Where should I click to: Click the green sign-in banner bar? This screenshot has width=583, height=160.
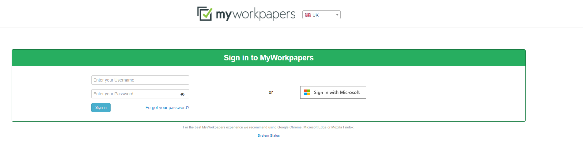coord(269,58)
